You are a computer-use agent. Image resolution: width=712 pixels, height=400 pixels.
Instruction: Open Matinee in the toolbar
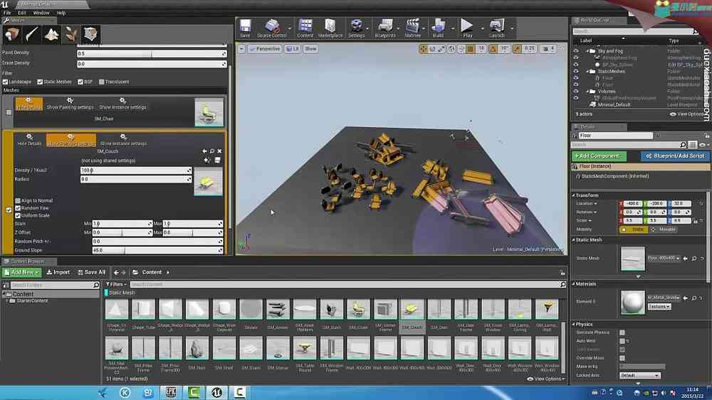[x=413, y=28]
